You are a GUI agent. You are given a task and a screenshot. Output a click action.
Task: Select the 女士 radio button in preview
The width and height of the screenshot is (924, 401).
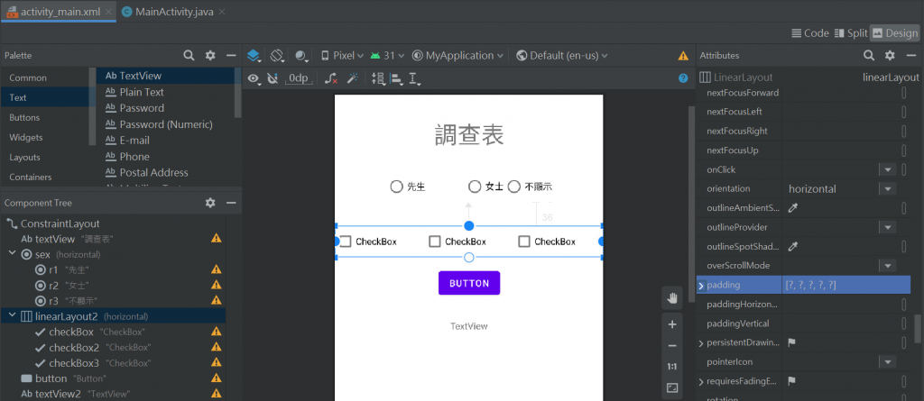tap(485, 187)
